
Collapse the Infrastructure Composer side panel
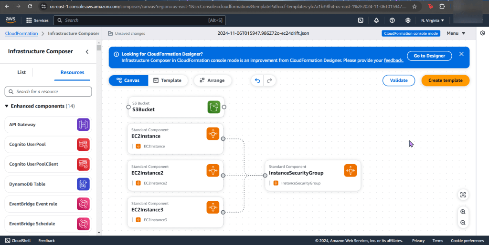pyautogui.click(x=87, y=51)
